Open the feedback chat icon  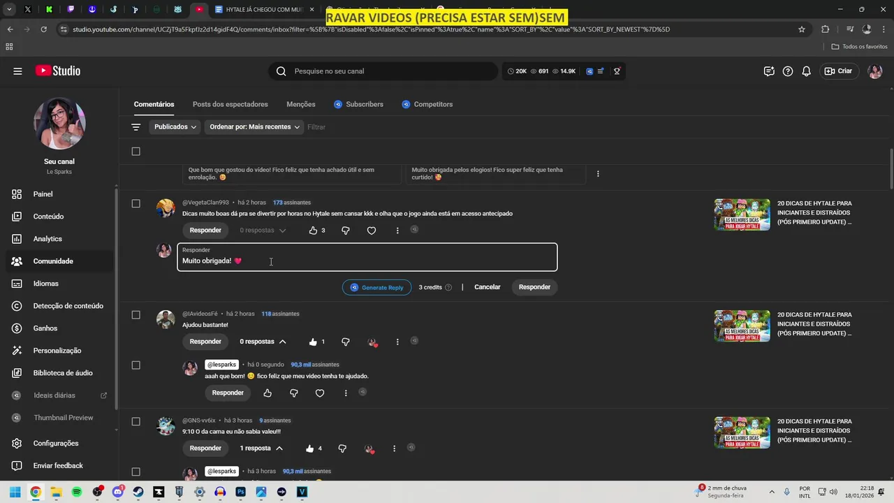click(x=769, y=71)
